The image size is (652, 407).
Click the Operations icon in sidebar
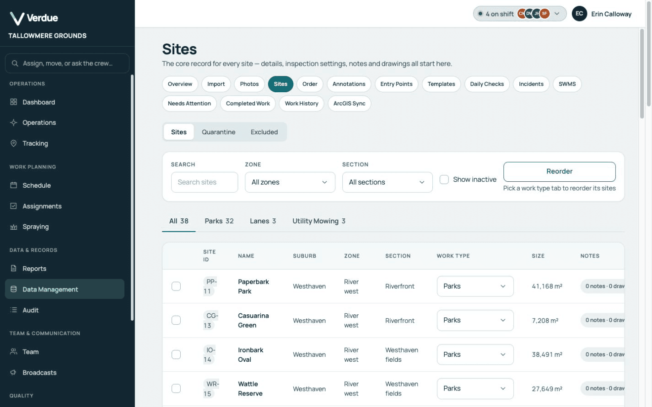point(14,122)
